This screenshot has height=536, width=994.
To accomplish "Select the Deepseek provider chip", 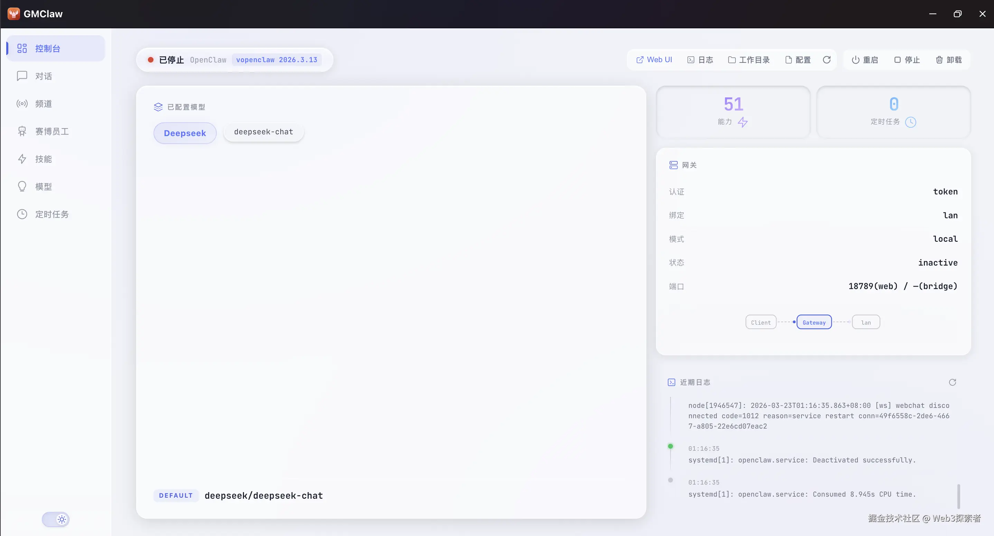I will point(185,133).
